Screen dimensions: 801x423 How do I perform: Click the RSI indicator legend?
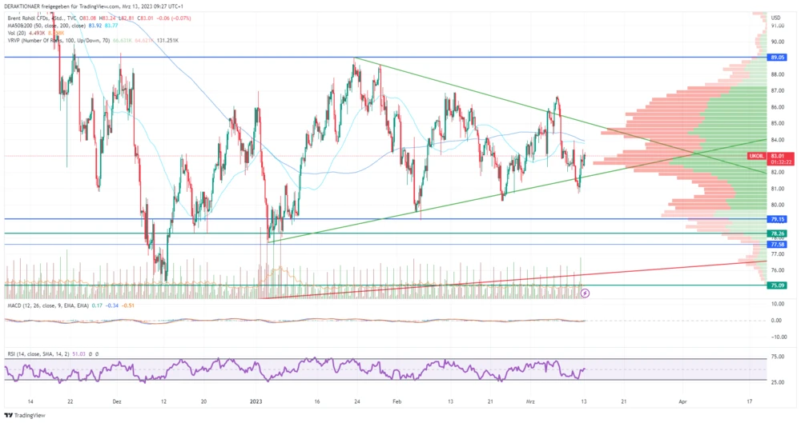(x=38, y=353)
